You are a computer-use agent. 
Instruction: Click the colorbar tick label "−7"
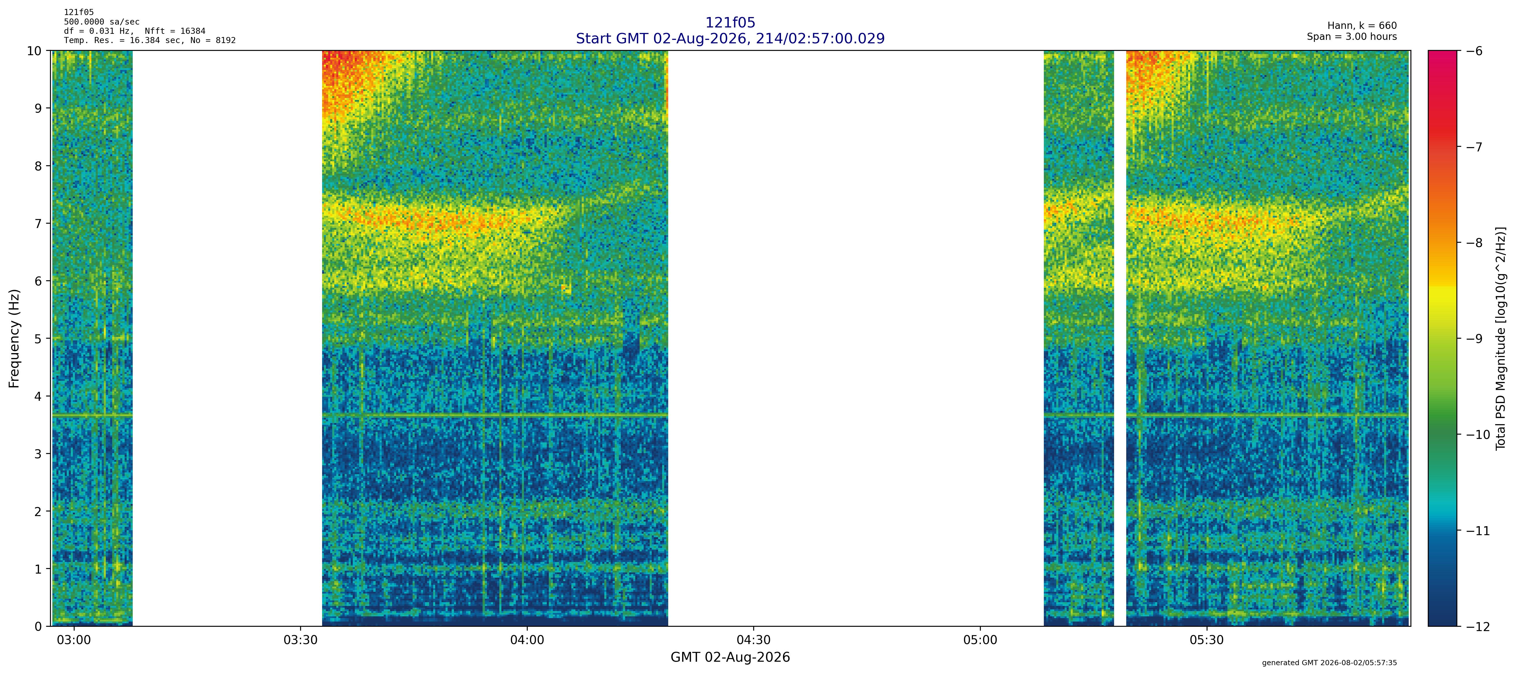[1473, 147]
